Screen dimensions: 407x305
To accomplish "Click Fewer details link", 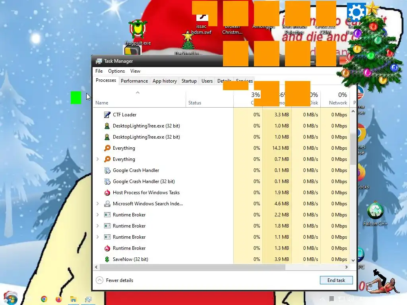I will [119, 280].
